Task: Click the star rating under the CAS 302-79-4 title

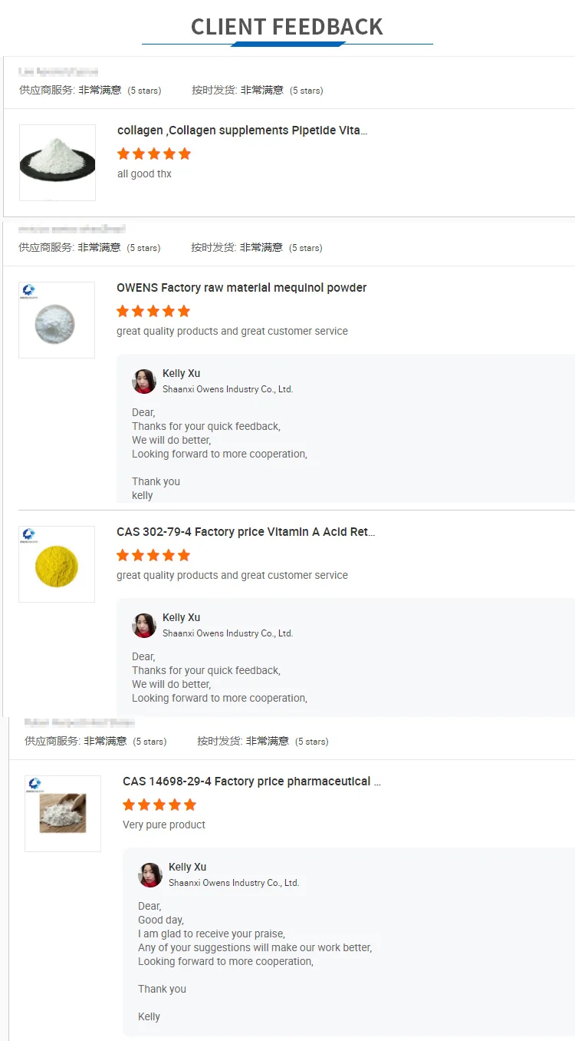Action: point(153,555)
